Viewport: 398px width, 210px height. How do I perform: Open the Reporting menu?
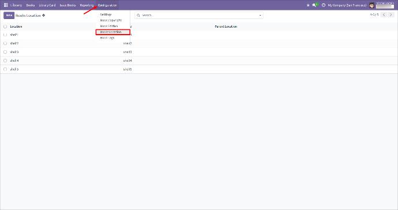click(87, 5)
